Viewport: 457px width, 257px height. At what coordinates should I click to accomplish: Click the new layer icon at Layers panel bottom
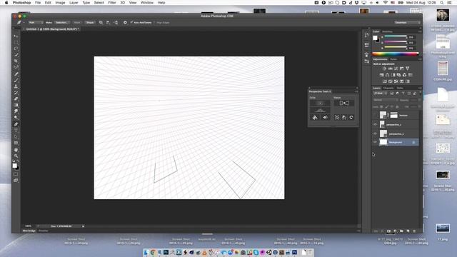point(408,231)
